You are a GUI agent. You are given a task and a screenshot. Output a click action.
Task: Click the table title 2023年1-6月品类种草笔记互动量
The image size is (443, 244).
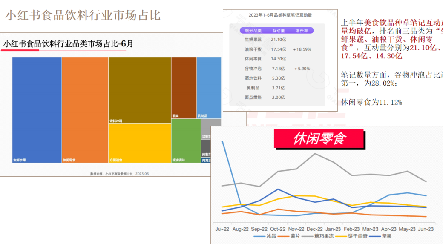coord(280,15)
